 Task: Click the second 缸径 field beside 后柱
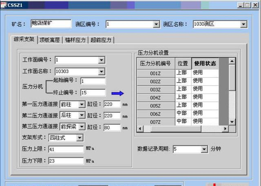pos(112,116)
